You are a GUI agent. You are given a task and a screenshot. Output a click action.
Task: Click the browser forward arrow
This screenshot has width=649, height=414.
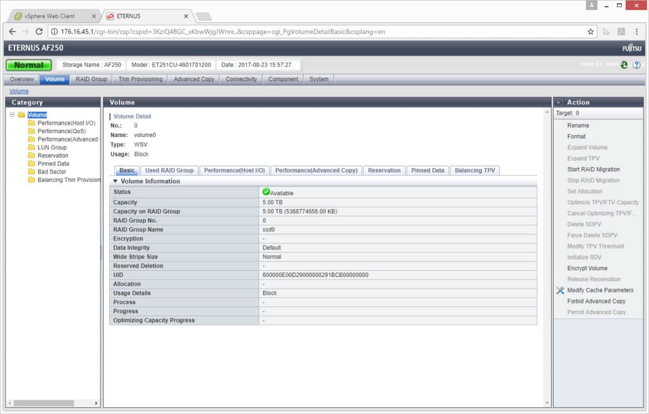point(26,32)
